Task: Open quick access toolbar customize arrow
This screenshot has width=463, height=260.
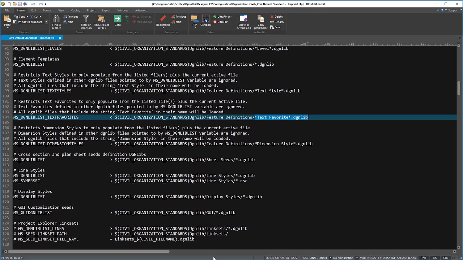Action: (x=46, y=4)
